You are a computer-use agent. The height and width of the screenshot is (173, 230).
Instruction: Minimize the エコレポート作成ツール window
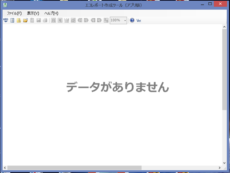tap(202, 4)
